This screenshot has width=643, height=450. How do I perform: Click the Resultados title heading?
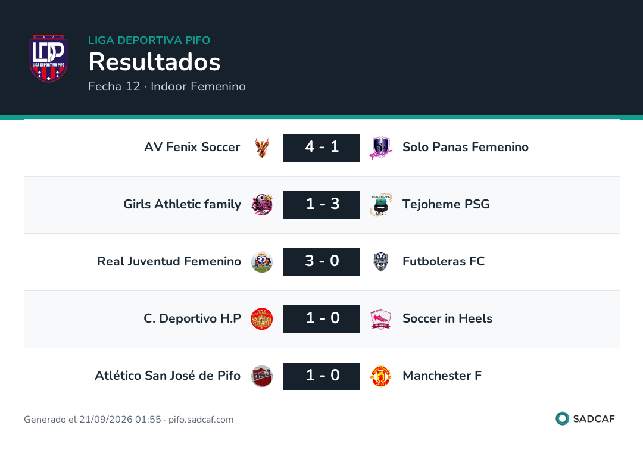coord(155,62)
